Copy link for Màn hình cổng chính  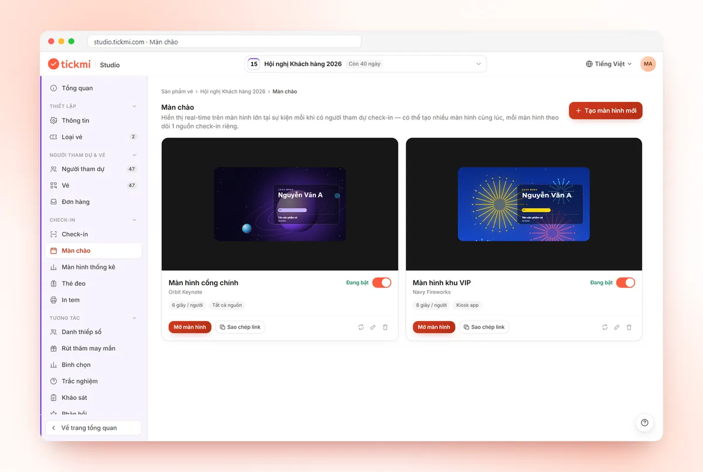pos(240,327)
